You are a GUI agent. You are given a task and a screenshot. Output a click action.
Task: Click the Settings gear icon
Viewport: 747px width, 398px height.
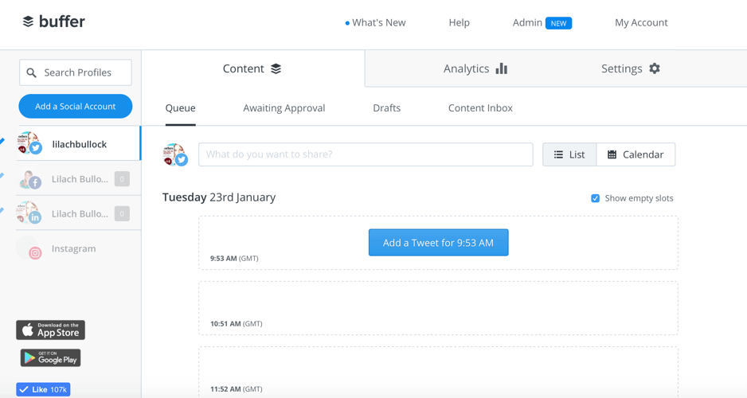pos(655,68)
